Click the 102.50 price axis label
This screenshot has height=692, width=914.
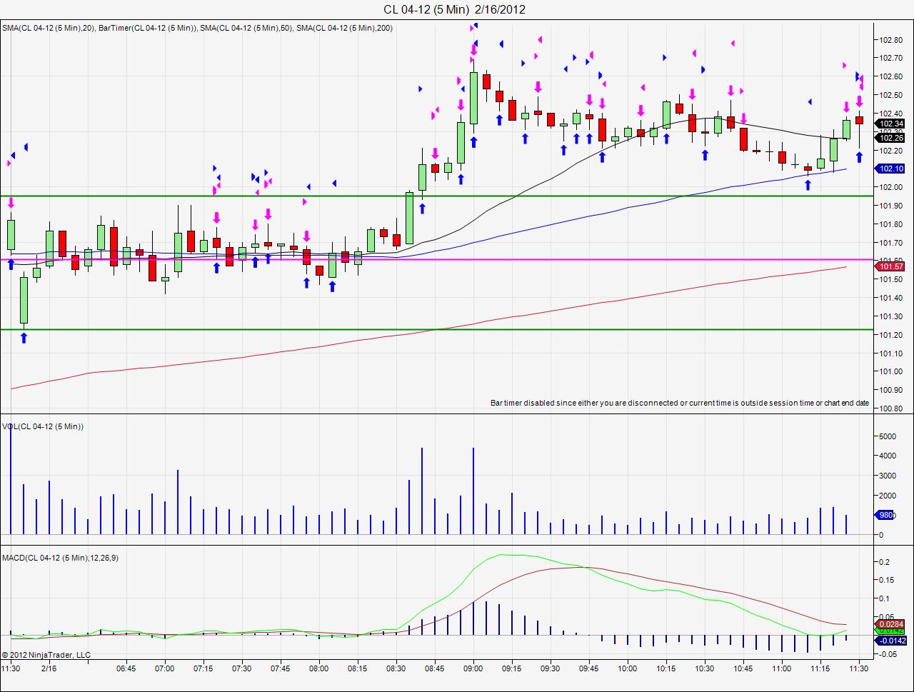pos(891,95)
